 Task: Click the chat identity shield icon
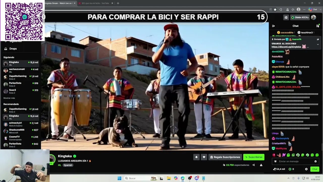tap(275, 161)
